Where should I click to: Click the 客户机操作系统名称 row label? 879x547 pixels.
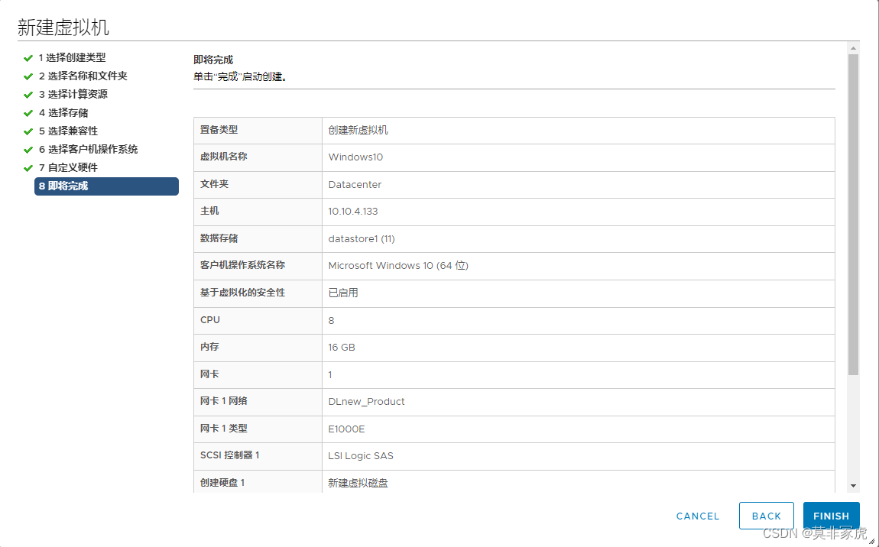tap(243, 265)
